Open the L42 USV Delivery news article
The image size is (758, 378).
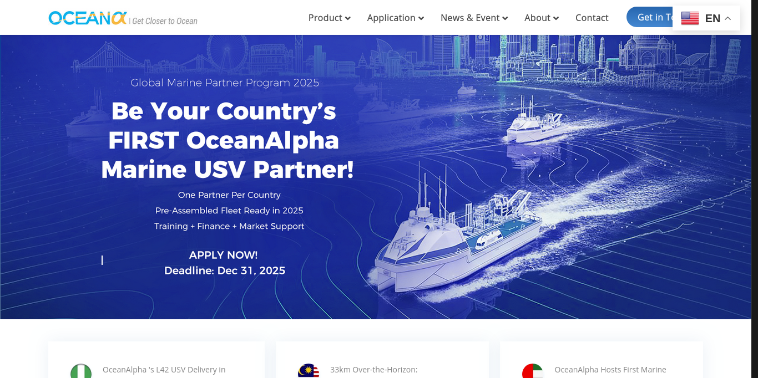[164, 370]
